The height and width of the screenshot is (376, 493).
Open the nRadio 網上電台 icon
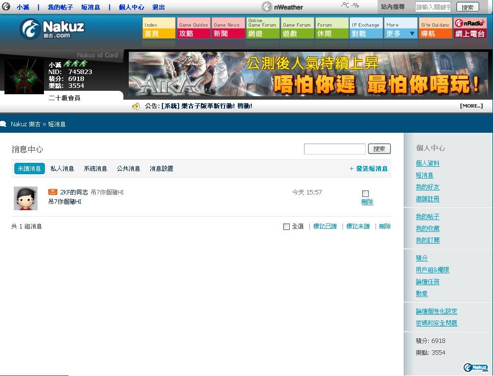coord(470,29)
